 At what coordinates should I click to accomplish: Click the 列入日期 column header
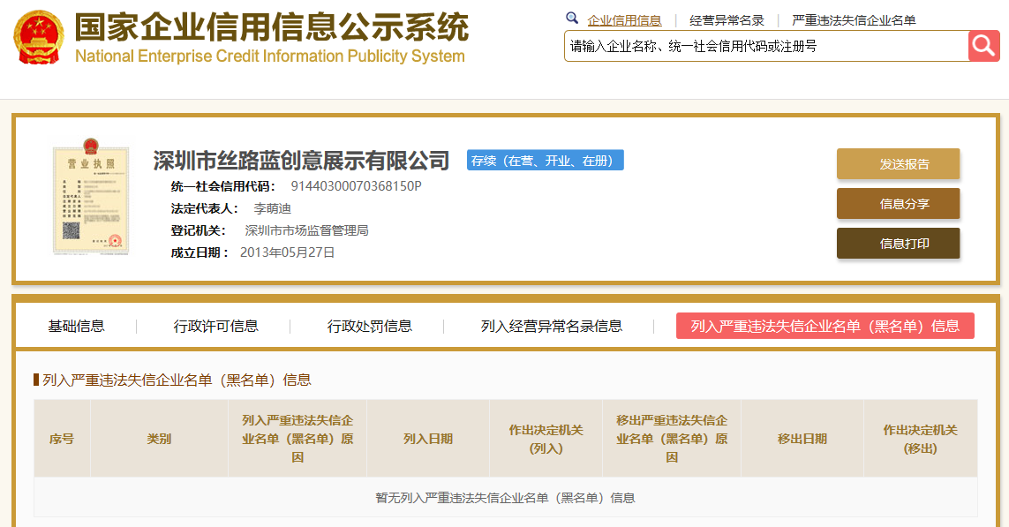click(428, 439)
